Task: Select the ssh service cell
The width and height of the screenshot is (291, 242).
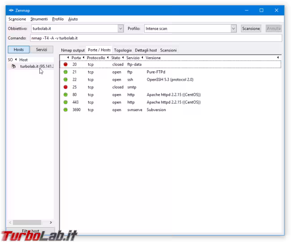Action: [130, 80]
